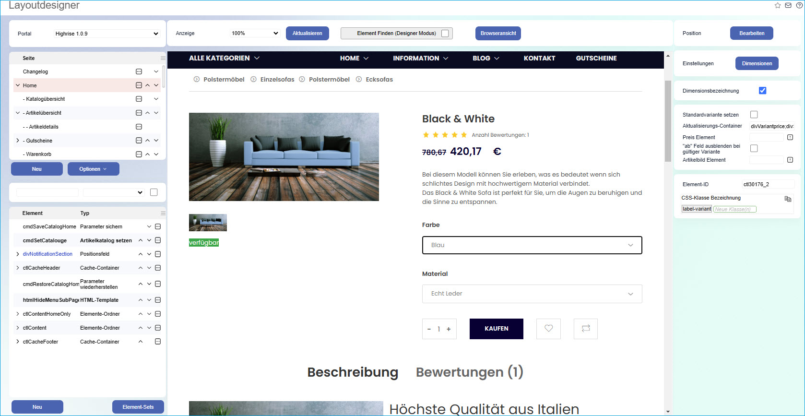Expand the ctlCacheFooter element
The height and width of the screenshot is (416, 805).
point(18,342)
